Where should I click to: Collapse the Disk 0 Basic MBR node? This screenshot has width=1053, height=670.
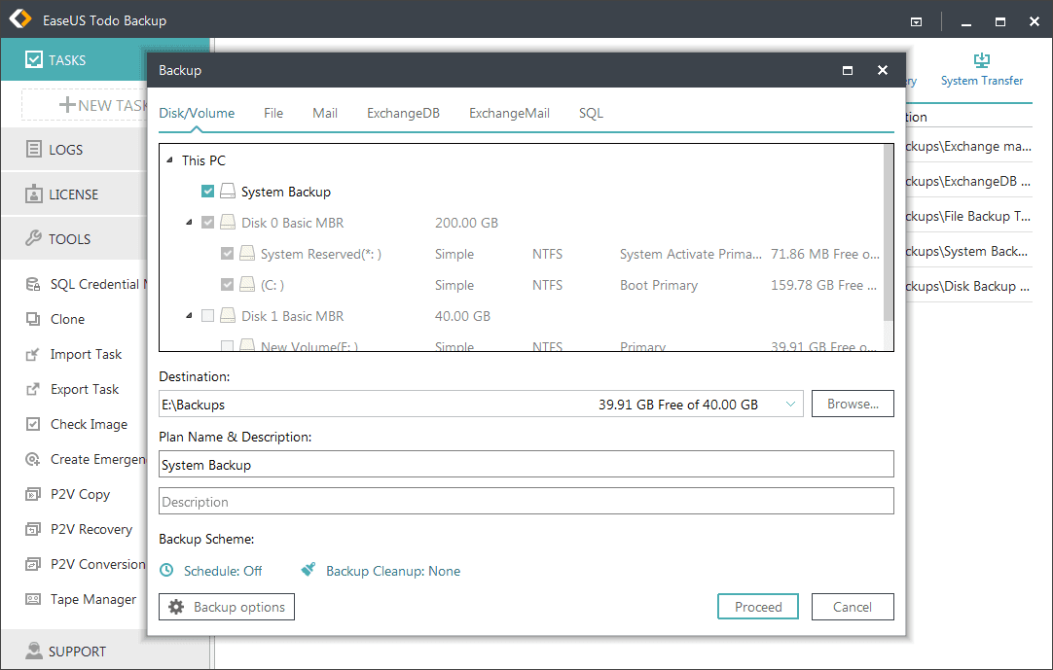(191, 222)
